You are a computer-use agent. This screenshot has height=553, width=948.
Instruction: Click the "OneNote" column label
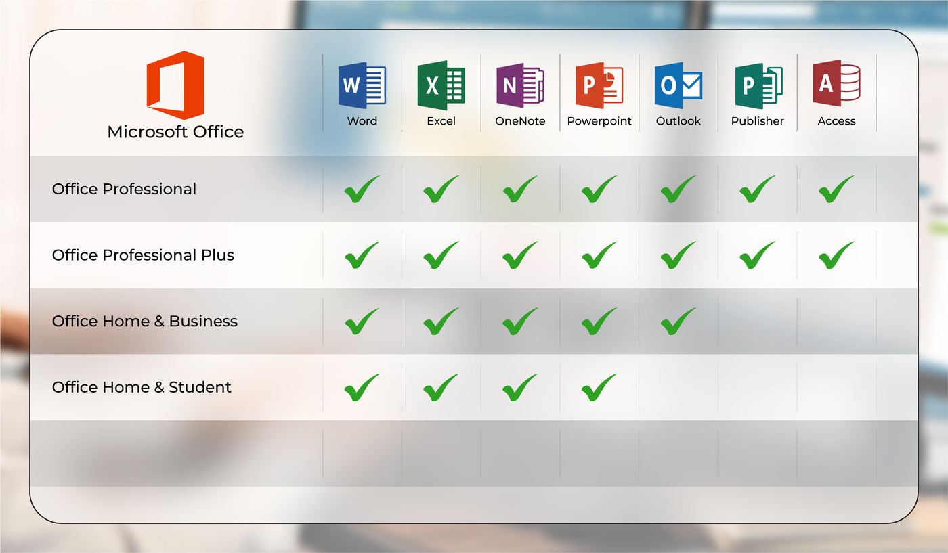click(x=520, y=121)
